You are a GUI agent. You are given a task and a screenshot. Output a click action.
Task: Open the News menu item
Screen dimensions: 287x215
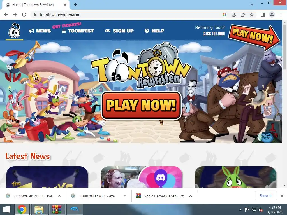[40, 31]
